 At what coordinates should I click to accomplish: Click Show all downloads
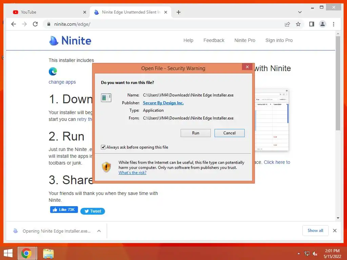[x=315, y=231]
